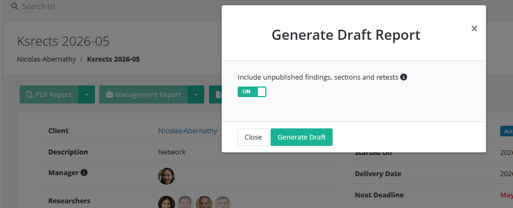
Task: Click the Management Report button
Action: click(x=143, y=94)
